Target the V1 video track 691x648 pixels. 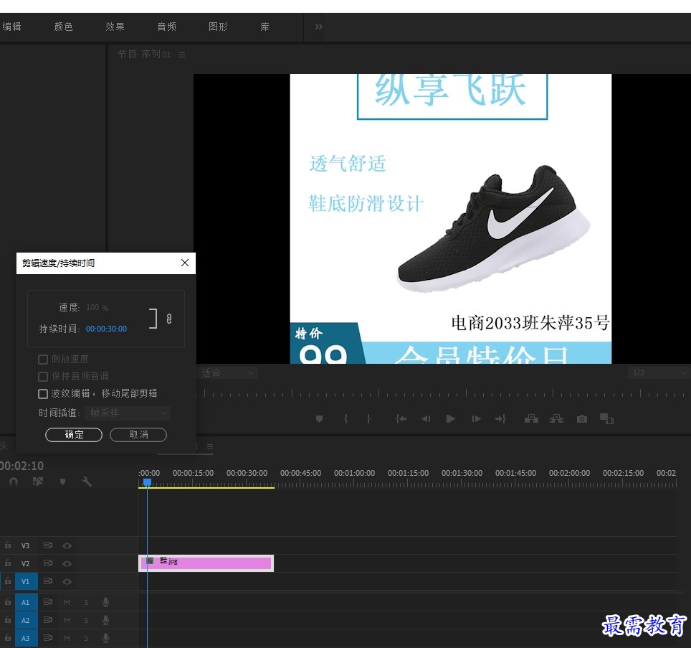tap(26, 581)
